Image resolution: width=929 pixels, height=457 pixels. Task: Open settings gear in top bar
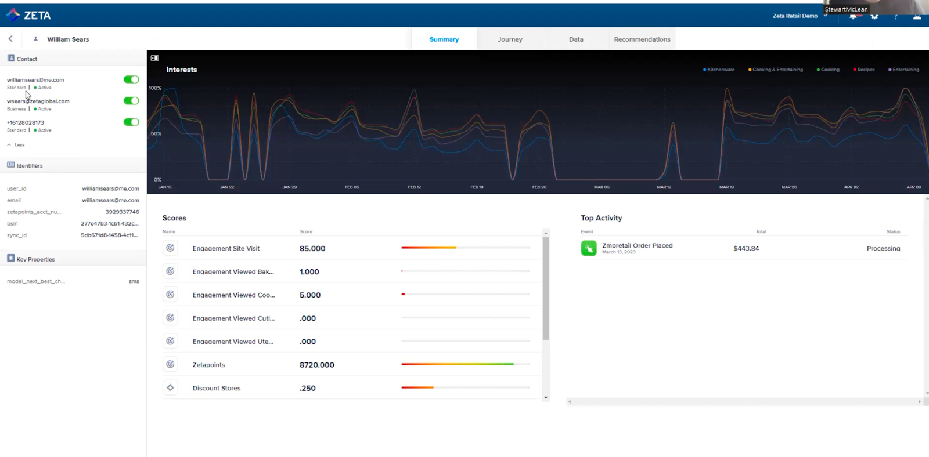point(874,16)
